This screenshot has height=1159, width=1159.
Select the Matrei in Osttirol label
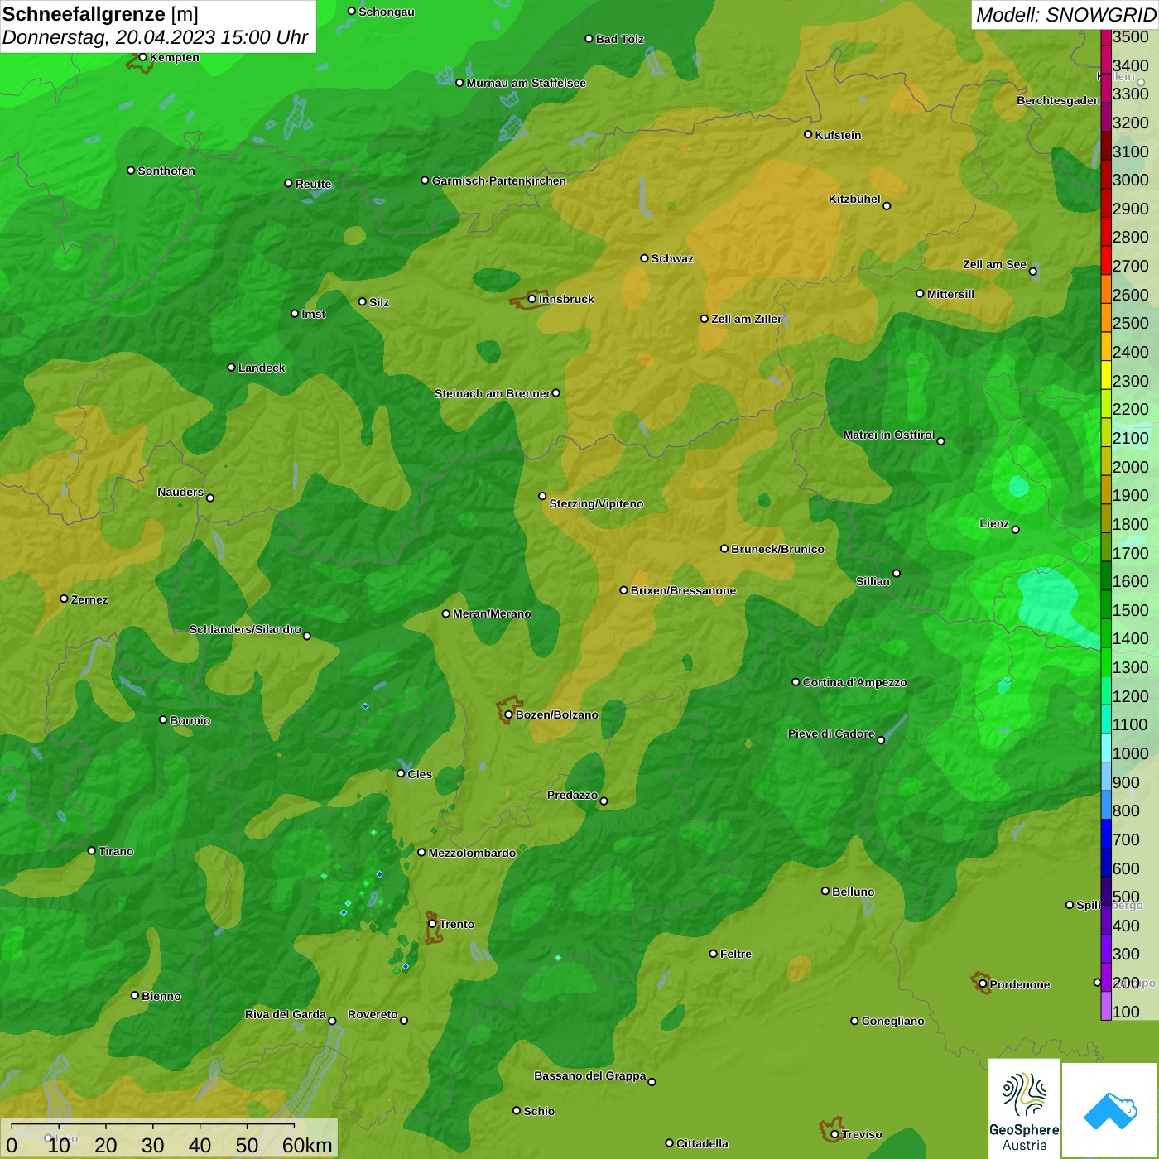point(889,435)
